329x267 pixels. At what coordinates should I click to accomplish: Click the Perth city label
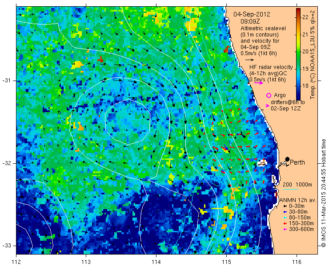click(297, 162)
